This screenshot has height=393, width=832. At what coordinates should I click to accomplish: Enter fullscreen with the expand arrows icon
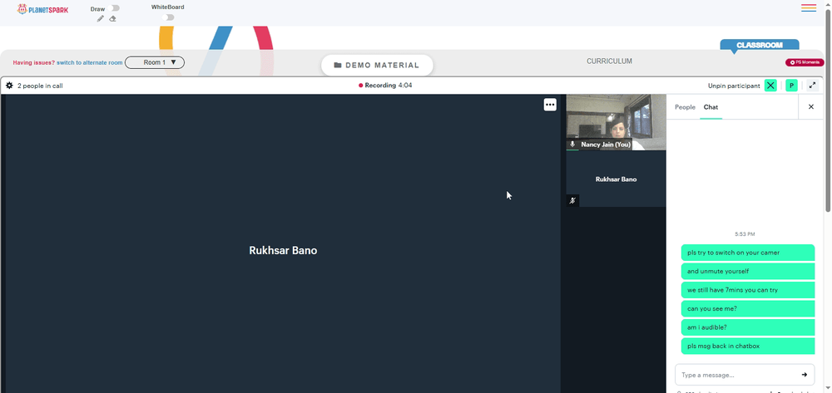[x=812, y=86]
